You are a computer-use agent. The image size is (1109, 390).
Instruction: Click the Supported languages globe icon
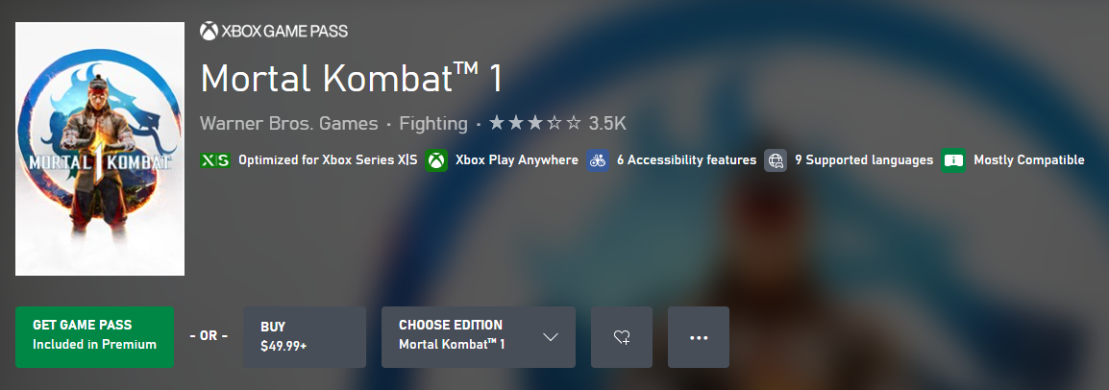776,160
